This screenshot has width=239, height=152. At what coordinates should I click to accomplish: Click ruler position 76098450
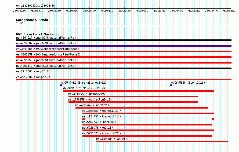[176, 11]
